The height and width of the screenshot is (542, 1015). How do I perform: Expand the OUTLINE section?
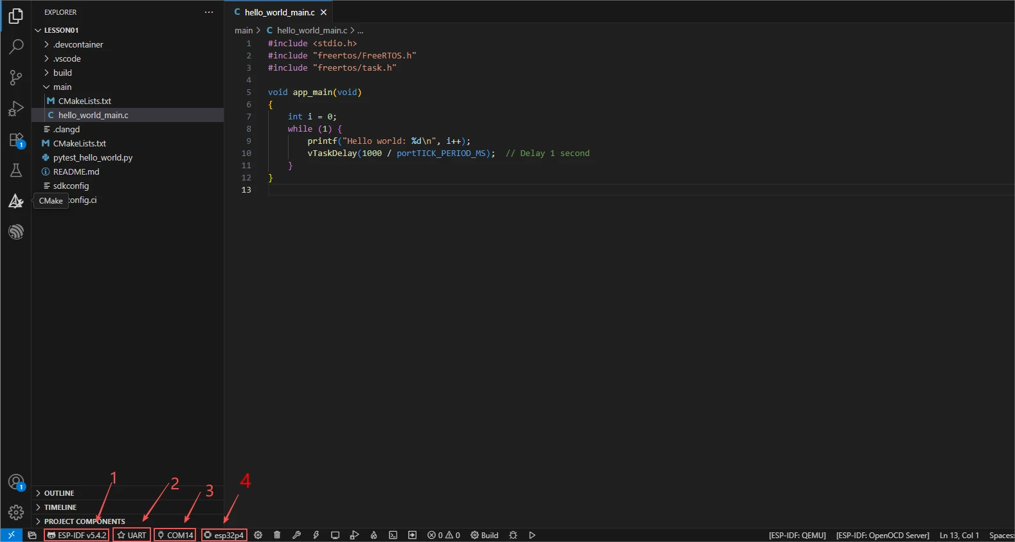pos(59,493)
